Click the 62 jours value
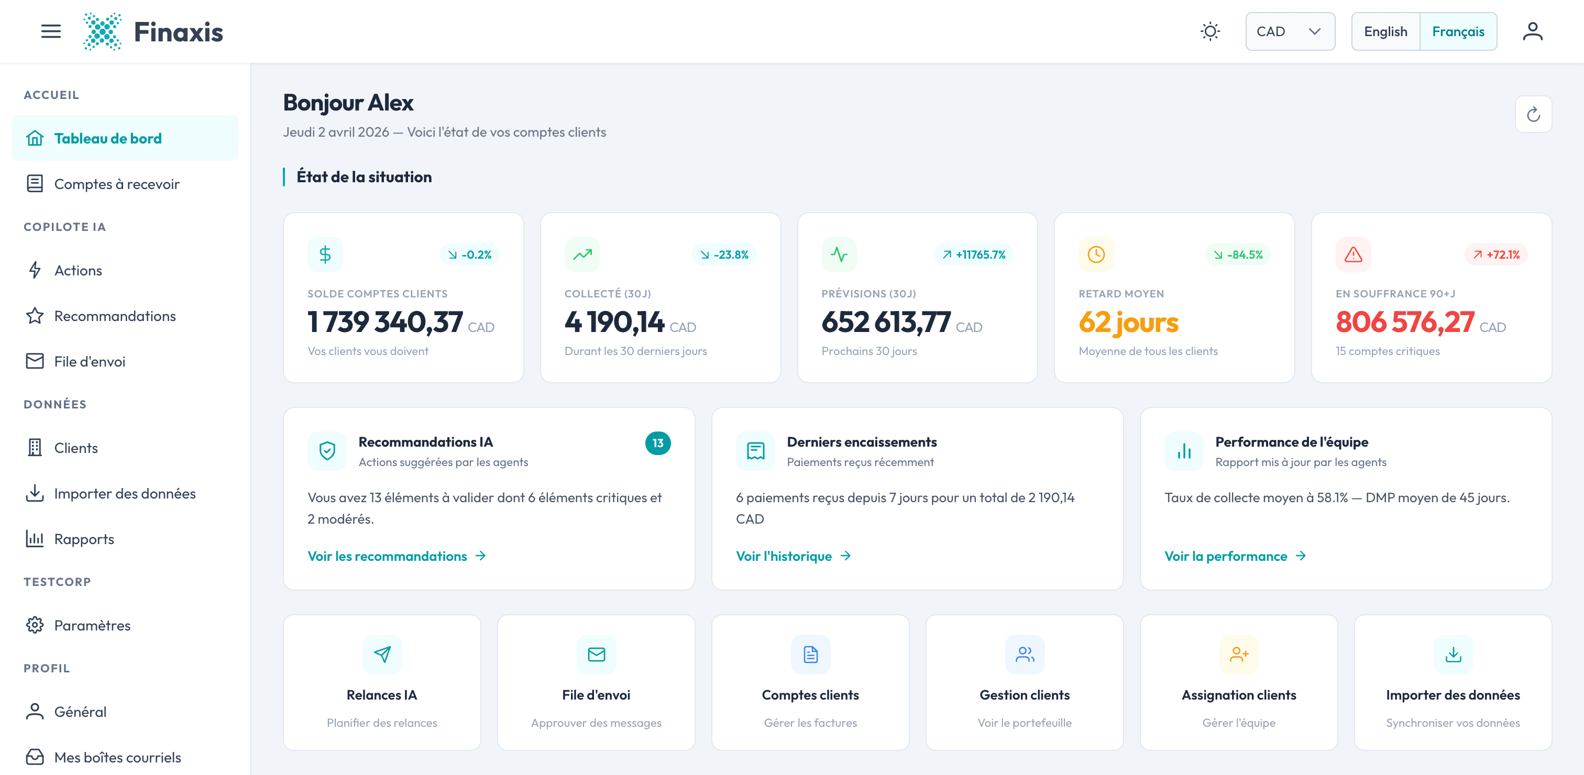The width and height of the screenshot is (1584, 775). click(1128, 322)
